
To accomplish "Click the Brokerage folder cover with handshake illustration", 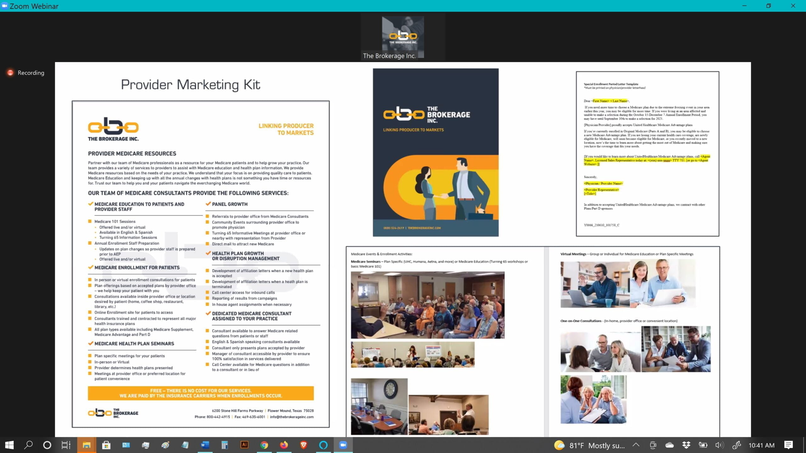I will click(x=436, y=153).
